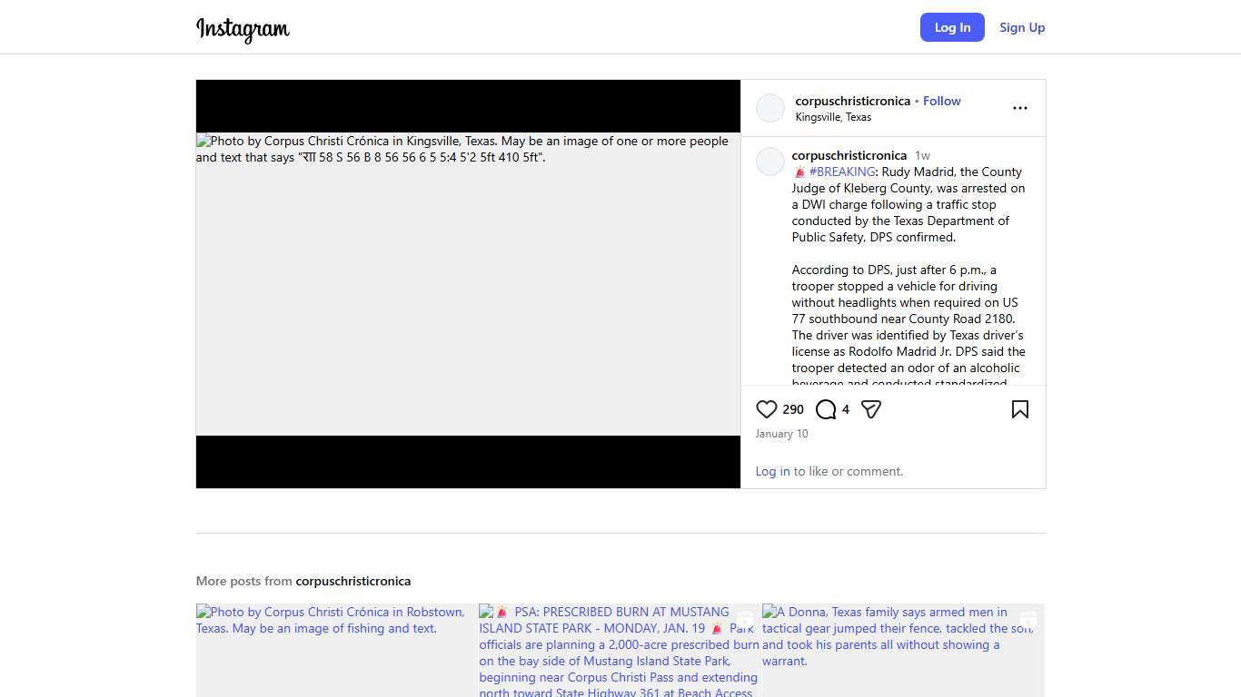Open the Sign Up link

click(x=1022, y=27)
